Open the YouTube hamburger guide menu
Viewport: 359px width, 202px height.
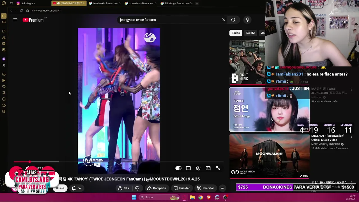click(x=15, y=20)
